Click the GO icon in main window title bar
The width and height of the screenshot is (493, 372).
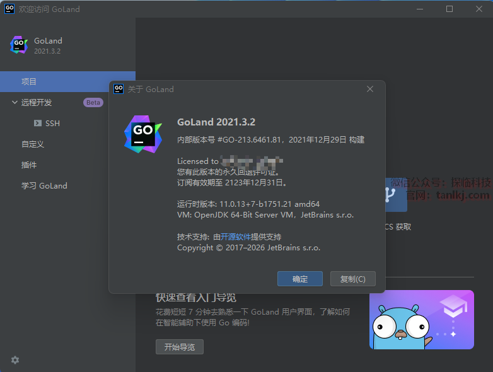(9, 8)
